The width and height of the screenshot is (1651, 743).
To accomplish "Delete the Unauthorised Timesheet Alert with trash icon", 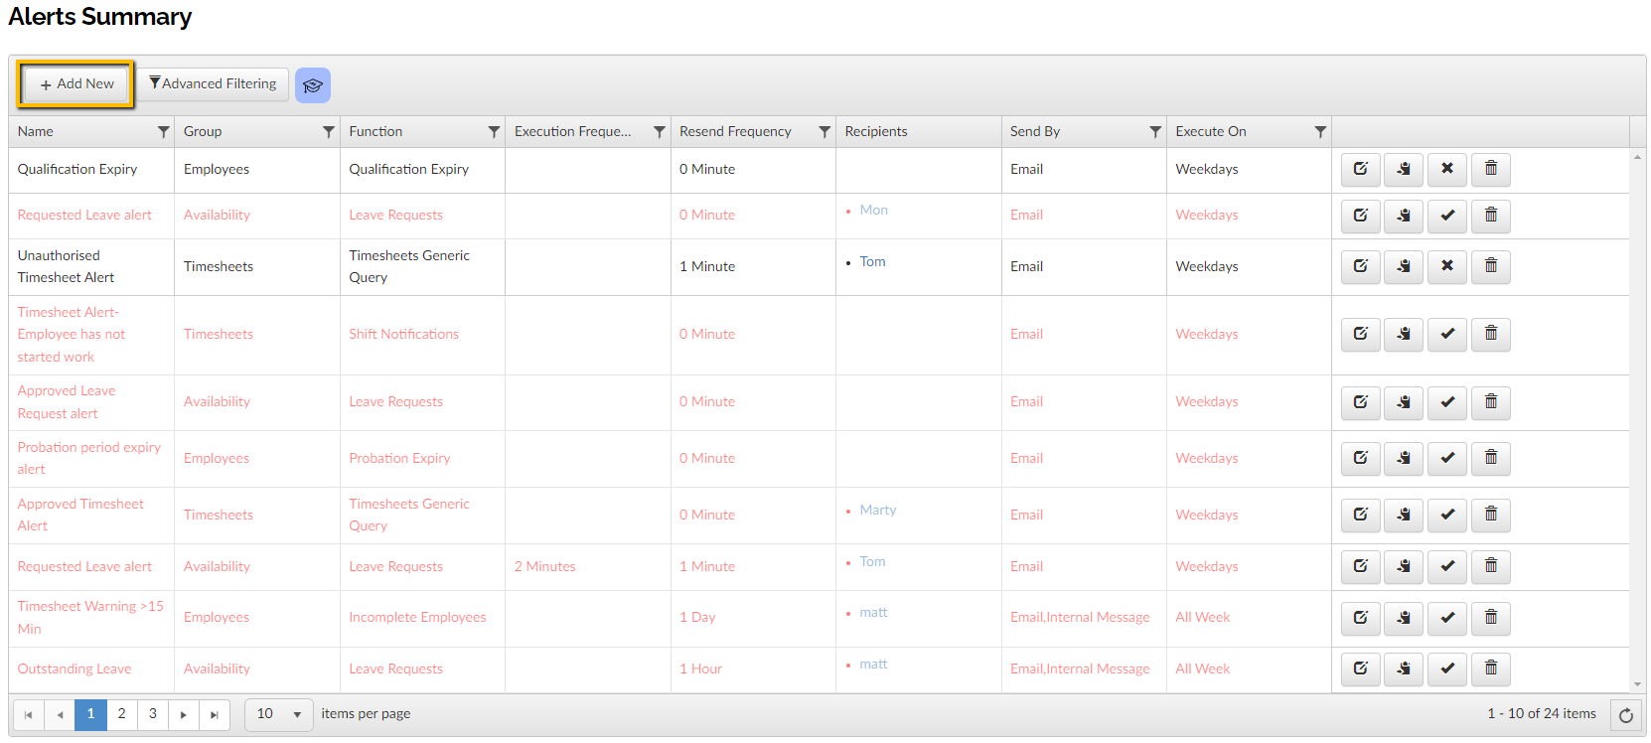I will coord(1490,266).
